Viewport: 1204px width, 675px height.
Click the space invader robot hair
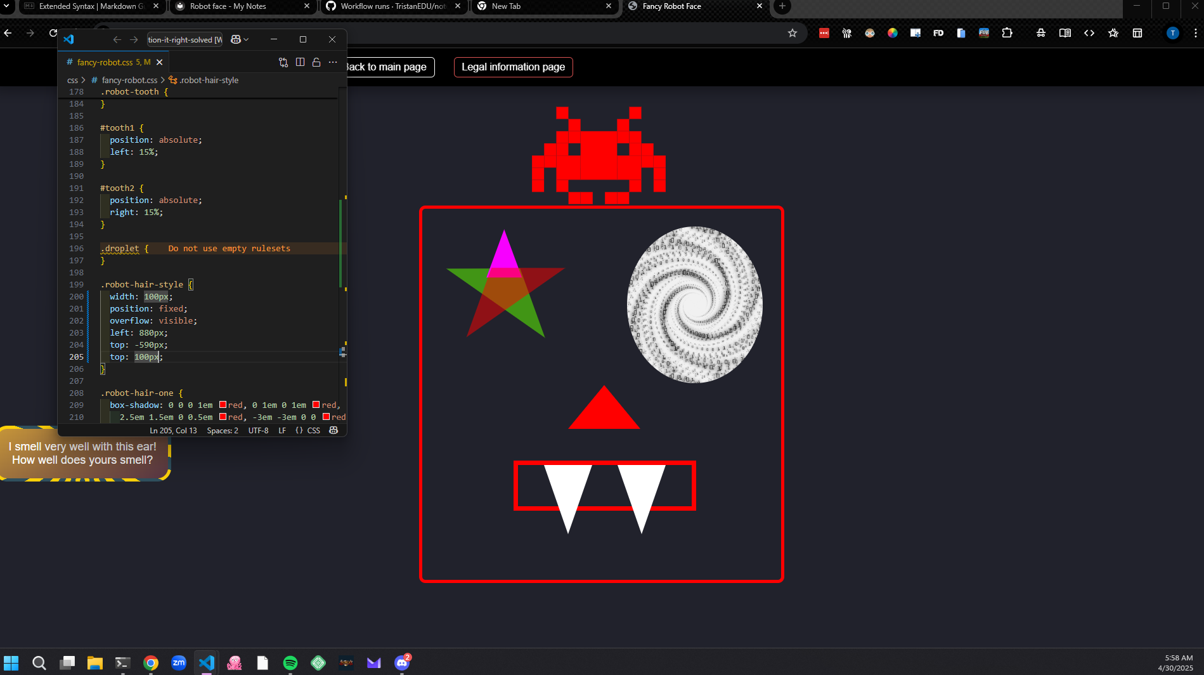pyautogui.click(x=599, y=155)
